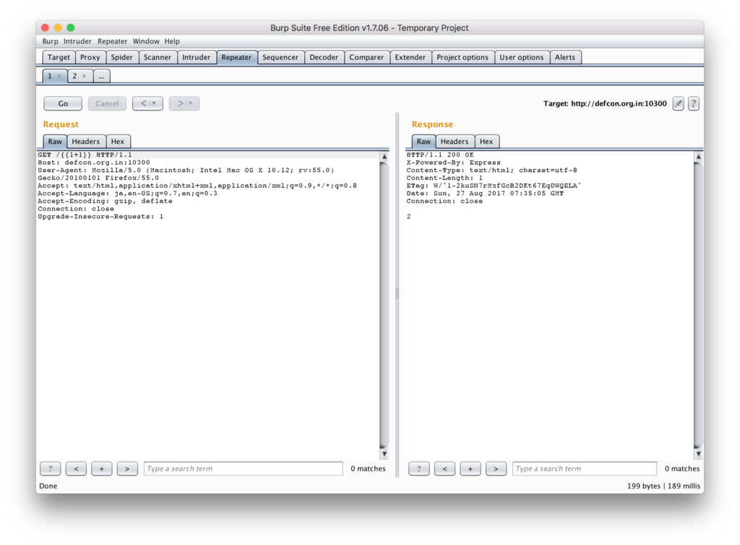Open the Burp menu
The height and width of the screenshot is (545, 740).
pos(50,41)
